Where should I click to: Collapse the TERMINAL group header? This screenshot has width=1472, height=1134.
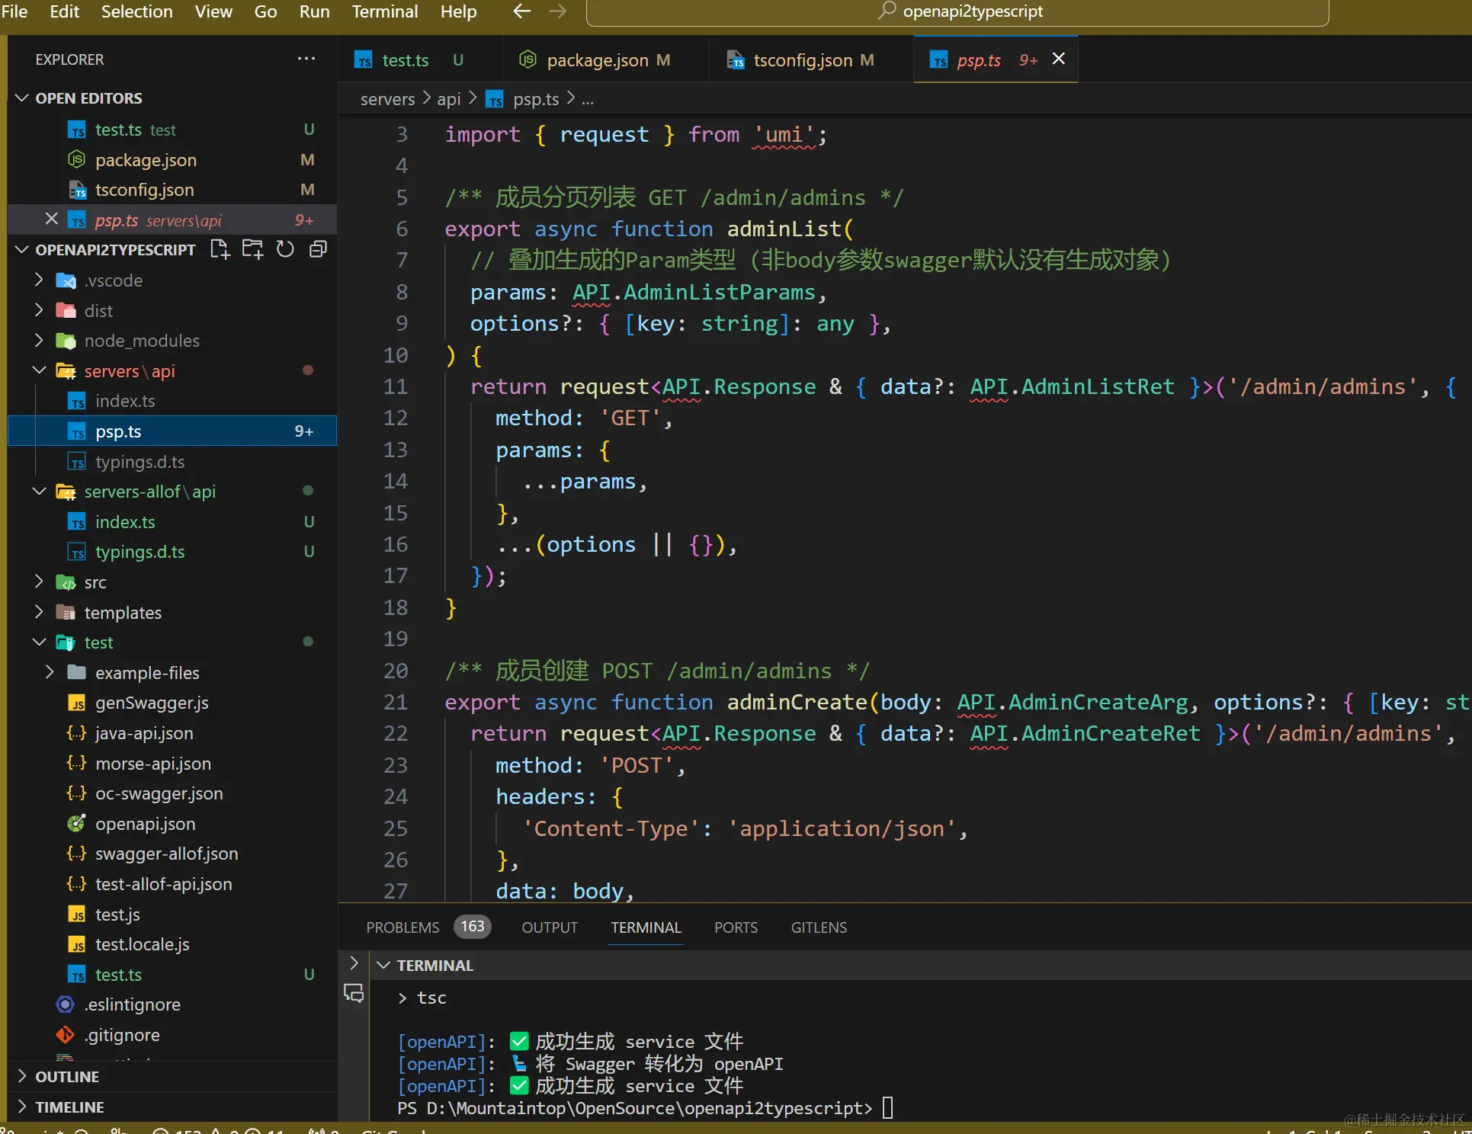[x=383, y=965]
